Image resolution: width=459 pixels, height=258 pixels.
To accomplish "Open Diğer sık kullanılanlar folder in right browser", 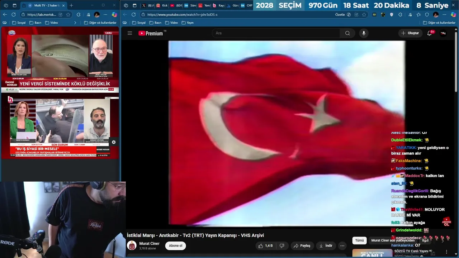I will (439, 23).
